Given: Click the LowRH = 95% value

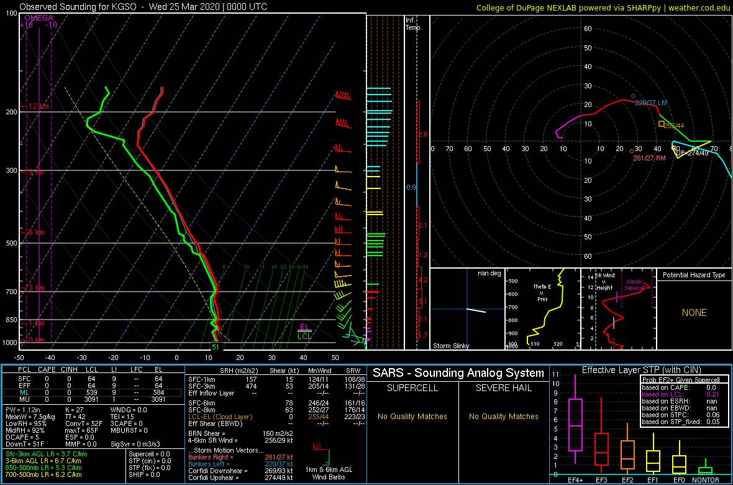Looking at the screenshot, I should (25, 423).
